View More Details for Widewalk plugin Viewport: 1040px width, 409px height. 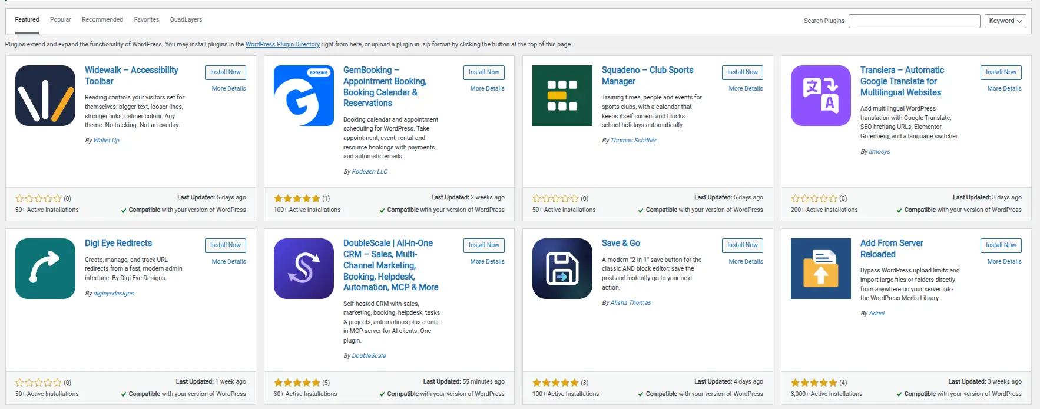(229, 88)
